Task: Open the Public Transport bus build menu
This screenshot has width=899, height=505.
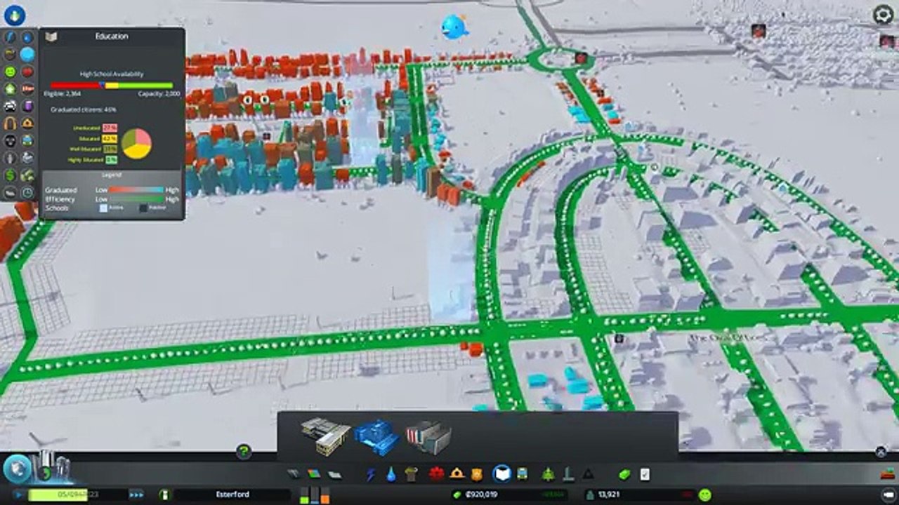Action: pyautogui.click(x=523, y=474)
